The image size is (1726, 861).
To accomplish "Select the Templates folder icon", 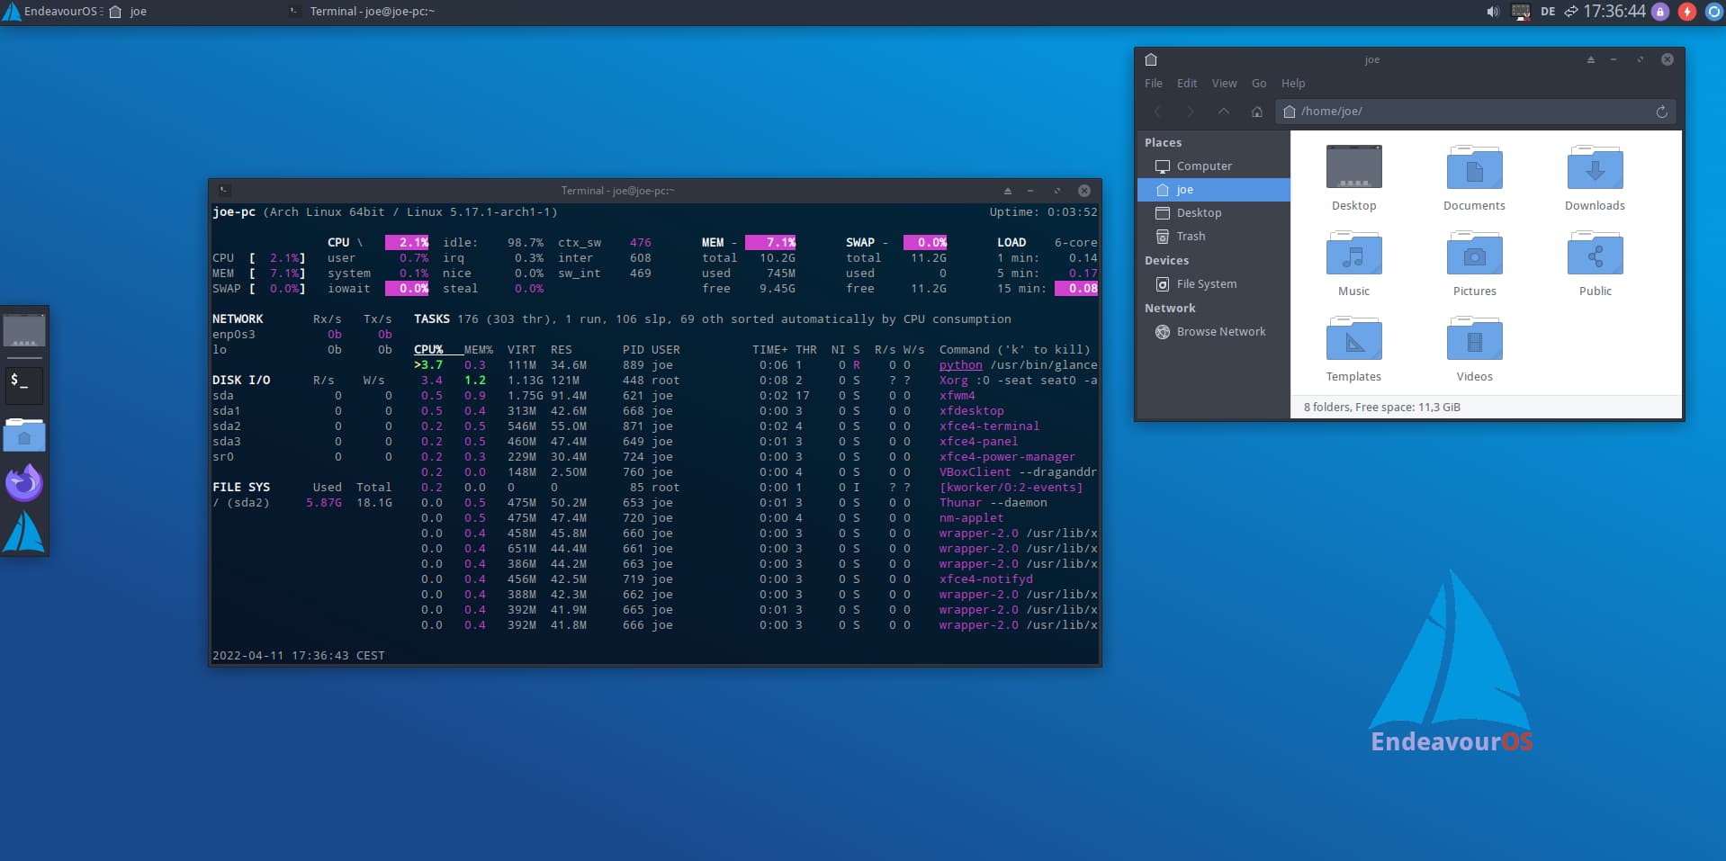I will click(x=1353, y=349).
